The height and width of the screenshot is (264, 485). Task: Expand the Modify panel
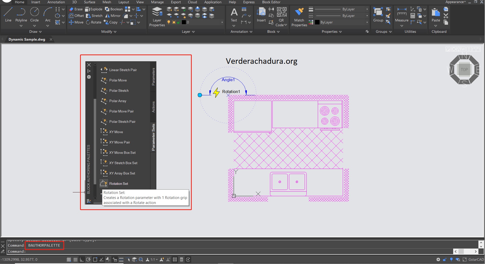click(x=109, y=32)
